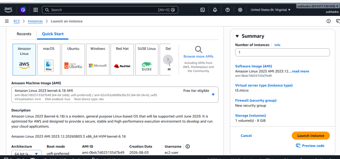Click the Creation Date value 2026-08-03

click(139, 152)
